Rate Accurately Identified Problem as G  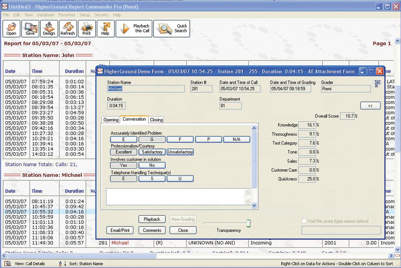(x=152, y=139)
